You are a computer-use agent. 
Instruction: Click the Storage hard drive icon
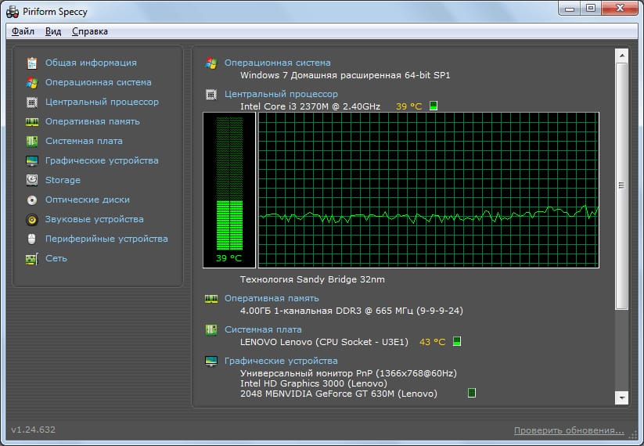pyautogui.click(x=32, y=180)
